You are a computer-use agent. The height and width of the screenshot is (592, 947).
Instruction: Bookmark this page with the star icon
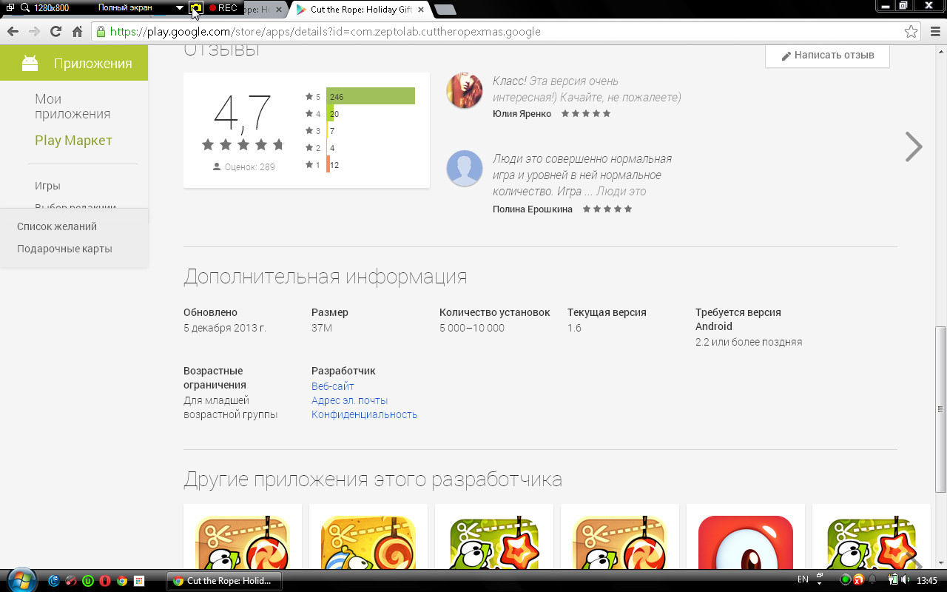(911, 32)
